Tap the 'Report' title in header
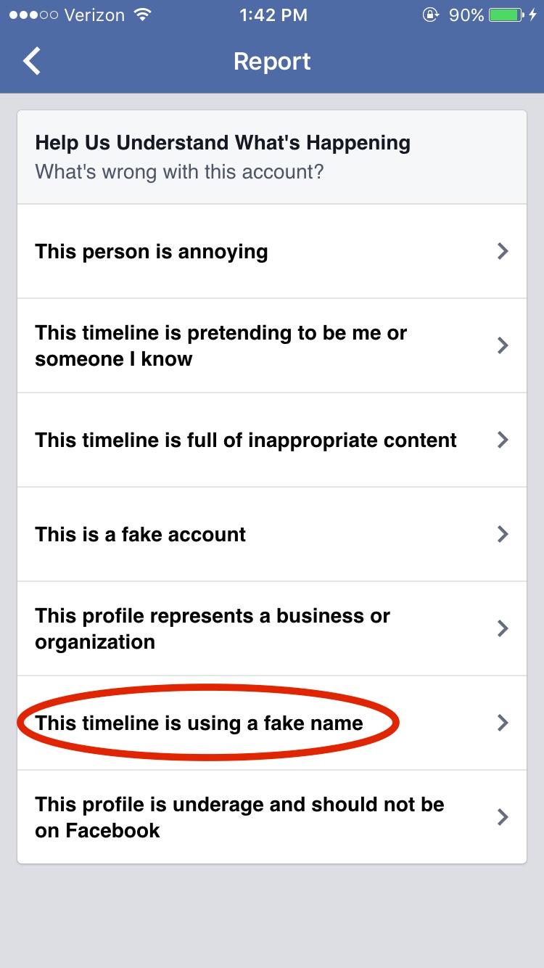Screen dimensions: 544x968 (272, 62)
